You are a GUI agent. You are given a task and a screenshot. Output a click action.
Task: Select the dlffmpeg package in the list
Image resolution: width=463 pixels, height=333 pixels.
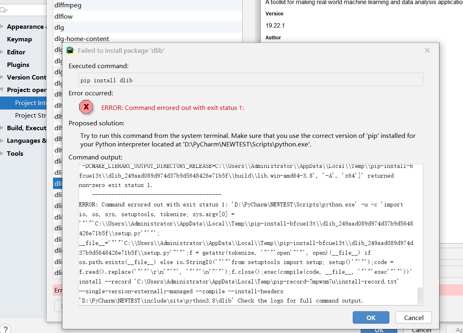tap(148, 5)
